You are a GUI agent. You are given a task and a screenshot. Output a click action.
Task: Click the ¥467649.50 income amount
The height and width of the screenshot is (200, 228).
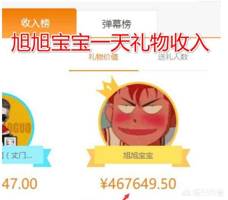[x=138, y=184]
